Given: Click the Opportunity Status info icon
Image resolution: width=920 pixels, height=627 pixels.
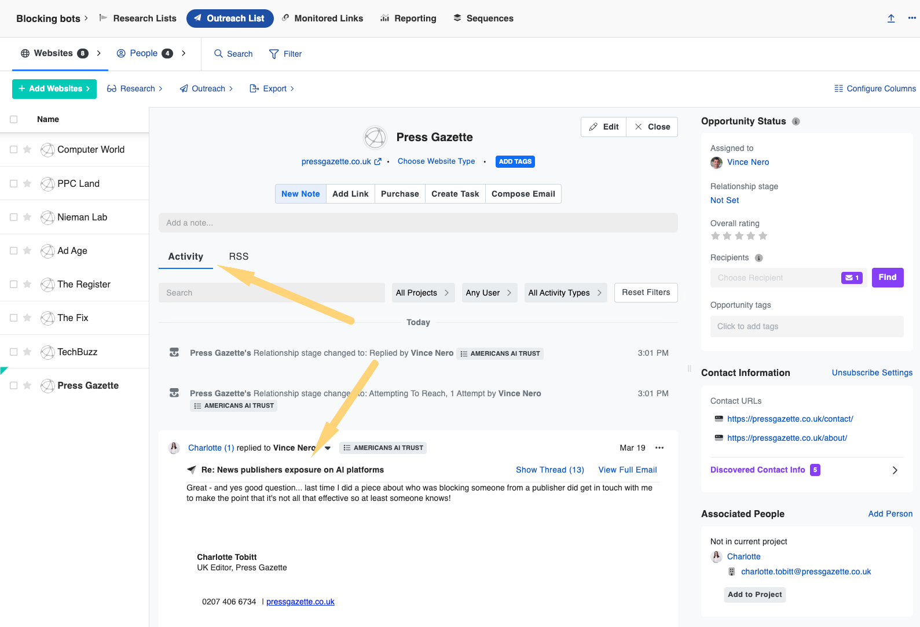Looking at the screenshot, I should (x=796, y=121).
